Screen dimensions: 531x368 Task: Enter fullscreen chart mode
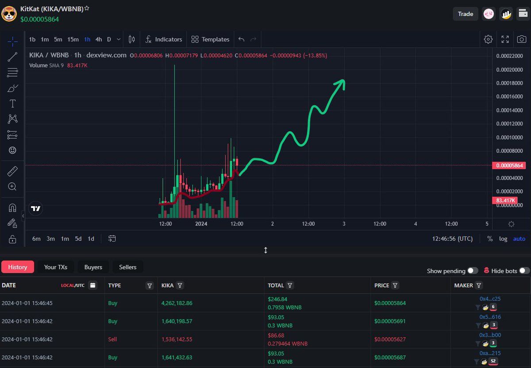[505, 39]
